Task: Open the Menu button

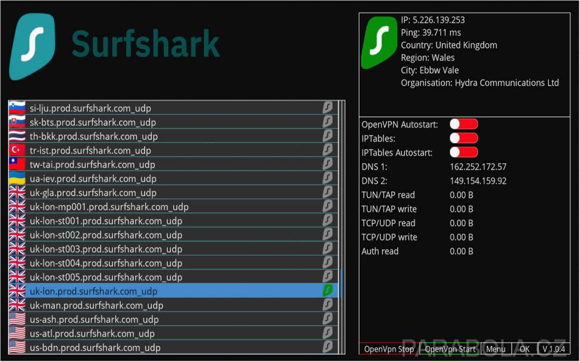Action: click(496, 349)
